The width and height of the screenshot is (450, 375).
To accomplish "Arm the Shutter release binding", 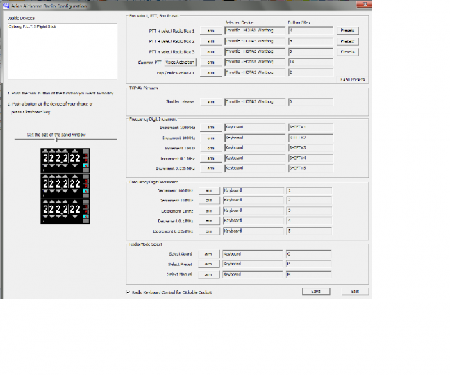I will point(209,102).
